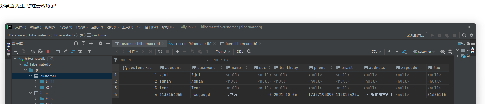Sort by the birthday column header

pyautogui.click(x=289, y=68)
